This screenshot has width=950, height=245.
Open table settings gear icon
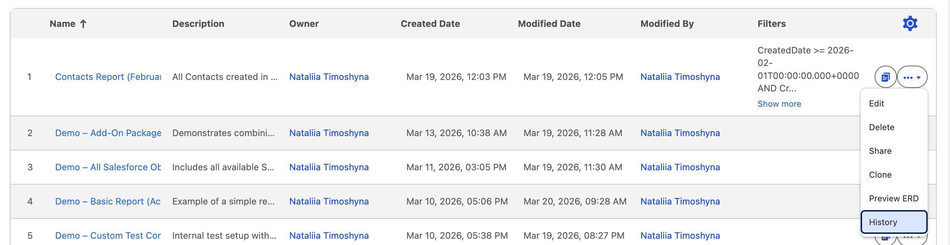[x=910, y=24]
